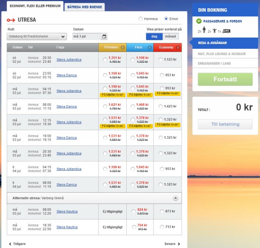Click the green checkmark beside Passagerare & Fordon
The width and height of the screenshot is (260, 248).
tap(199, 21)
